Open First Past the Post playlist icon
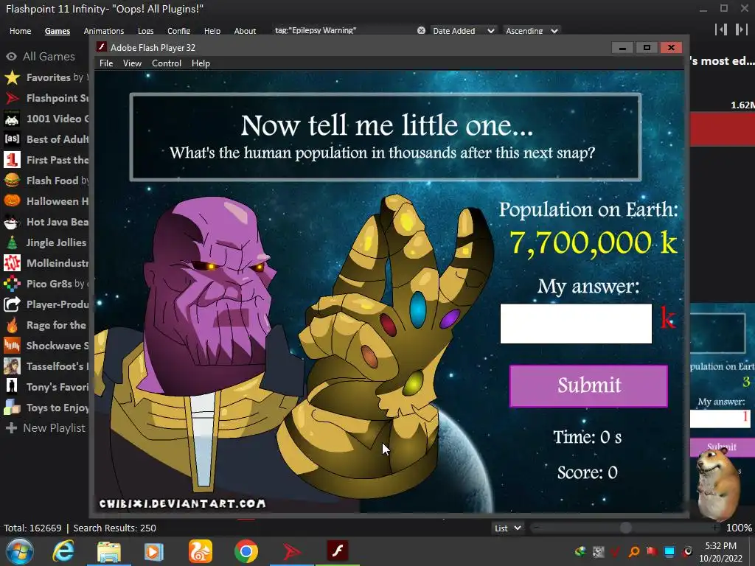Screen dimensions: 755x566 (x=12, y=160)
